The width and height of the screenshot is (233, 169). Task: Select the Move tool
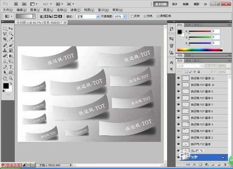(11, 29)
